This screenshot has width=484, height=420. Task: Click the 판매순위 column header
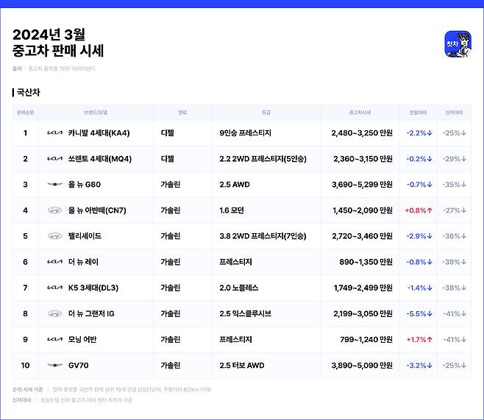[x=25, y=113]
